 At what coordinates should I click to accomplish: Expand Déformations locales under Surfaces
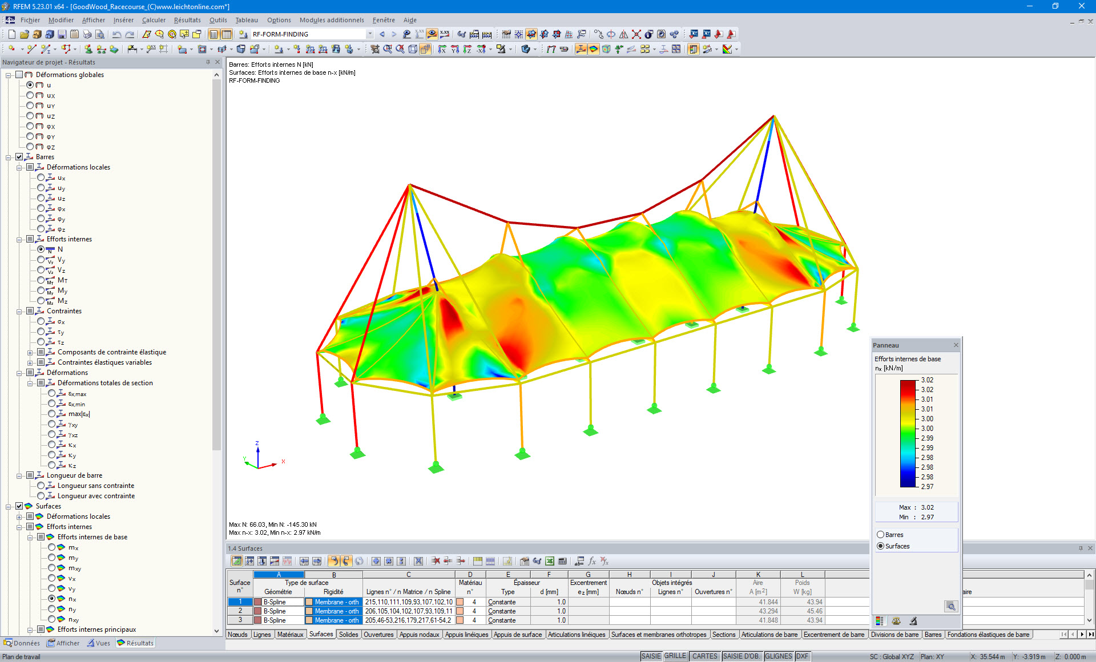pos(19,516)
